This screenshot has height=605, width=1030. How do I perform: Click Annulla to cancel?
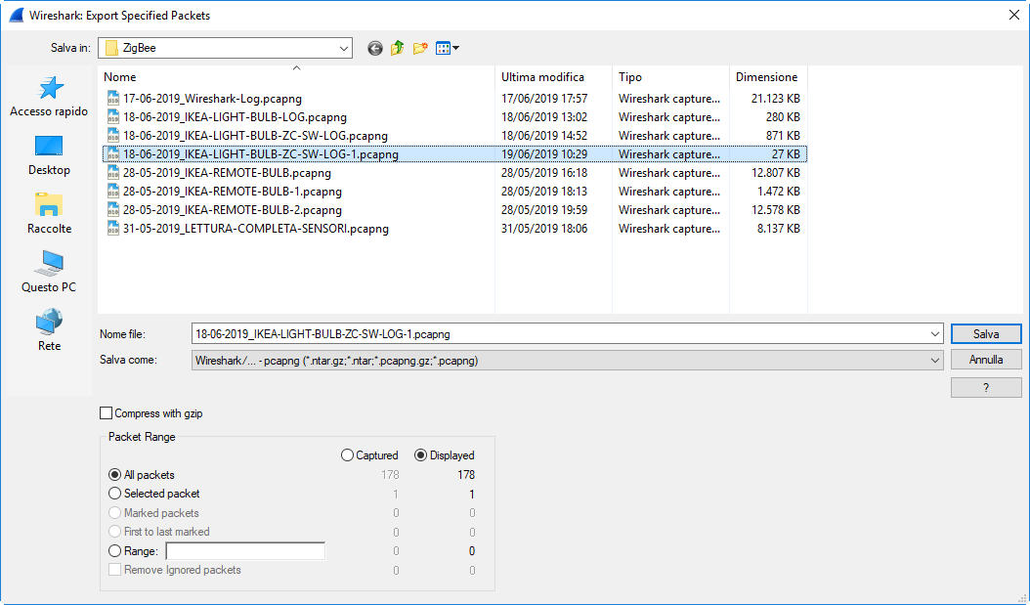coord(986,360)
